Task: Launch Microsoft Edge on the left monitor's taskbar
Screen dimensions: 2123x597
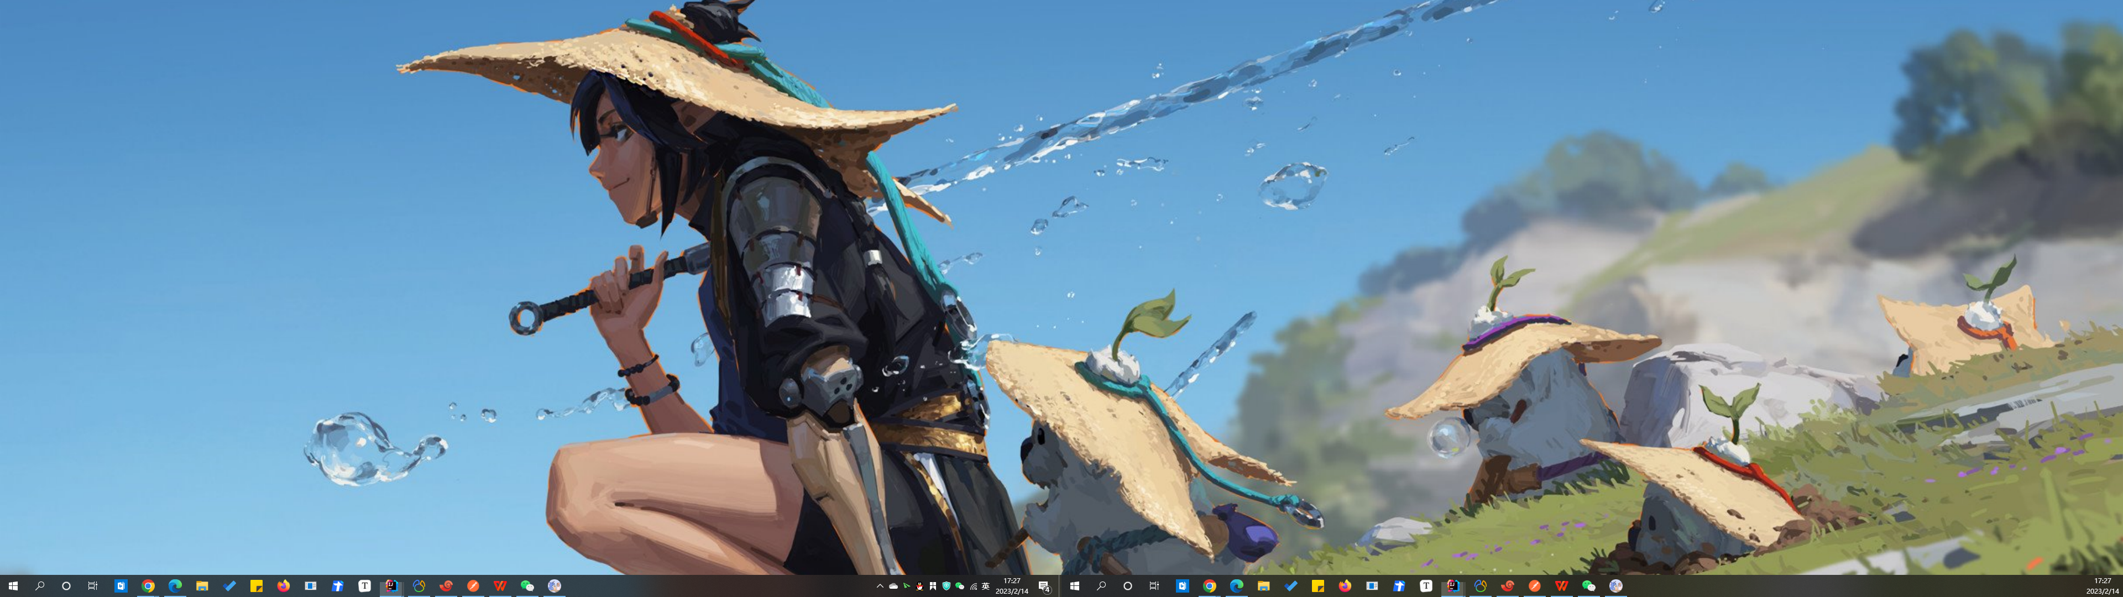Action: tap(176, 586)
